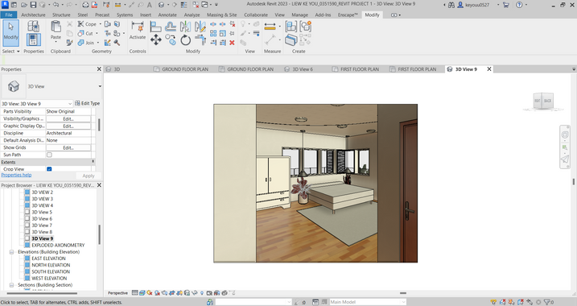Click the Align tool icon
Screen dimensions: 577x306
(x=155, y=27)
